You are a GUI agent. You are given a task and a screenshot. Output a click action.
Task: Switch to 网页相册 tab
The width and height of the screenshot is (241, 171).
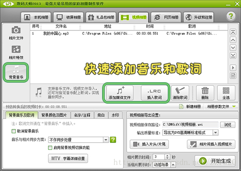pyautogui.click(x=166, y=17)
